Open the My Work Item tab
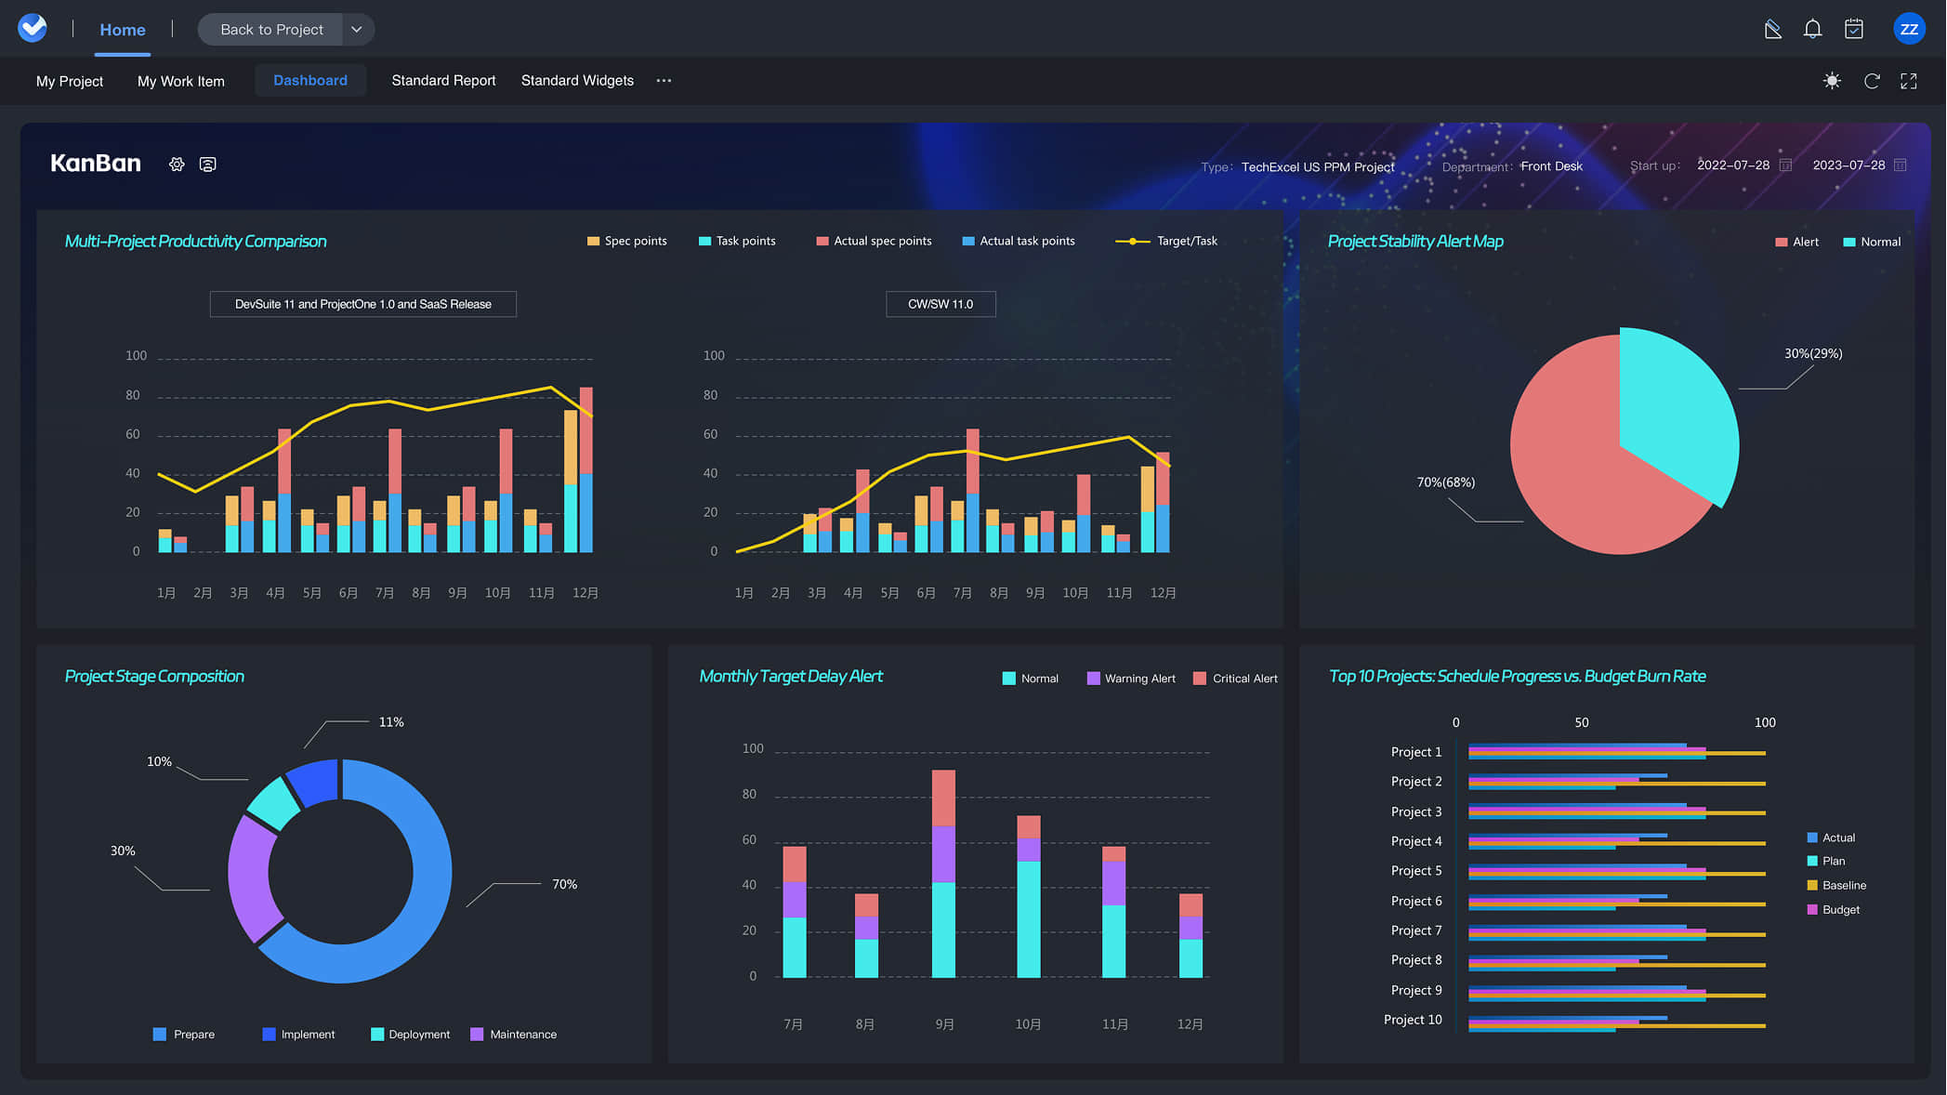 pyautogui.click(x=181, y=81)
